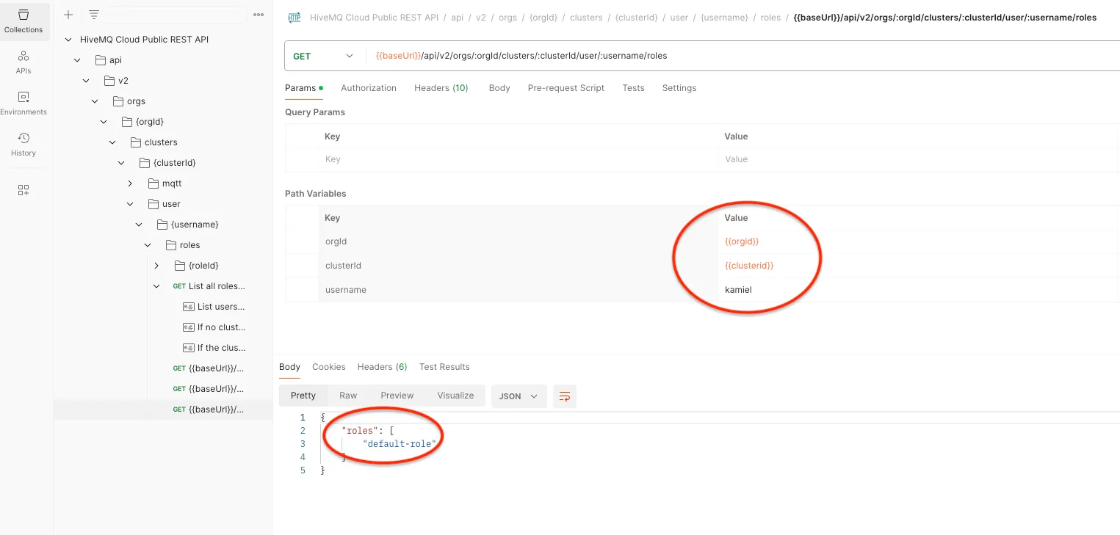The image size is (1120, 535).
Task: Switch to response Headers (6) tab
Action: tap(383, 367)
